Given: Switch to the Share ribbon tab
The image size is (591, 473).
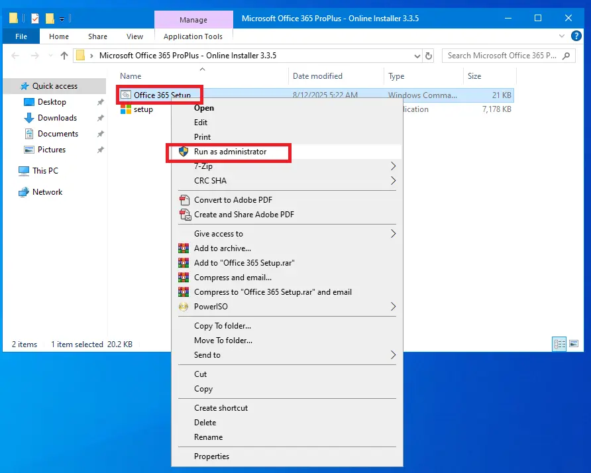Looking at the screenshot, I should pos(97,36).
